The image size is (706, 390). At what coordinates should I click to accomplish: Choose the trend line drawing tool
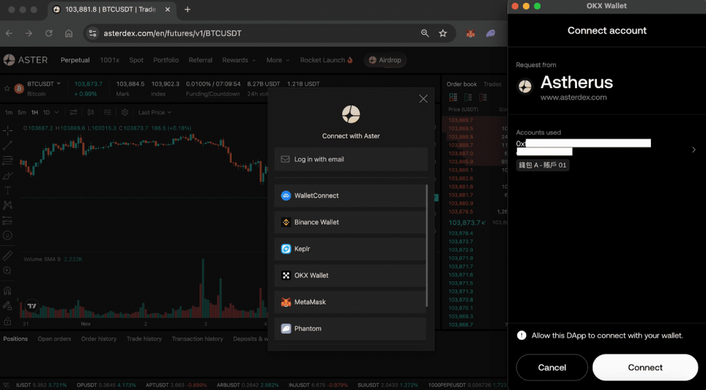pos(8,145)
